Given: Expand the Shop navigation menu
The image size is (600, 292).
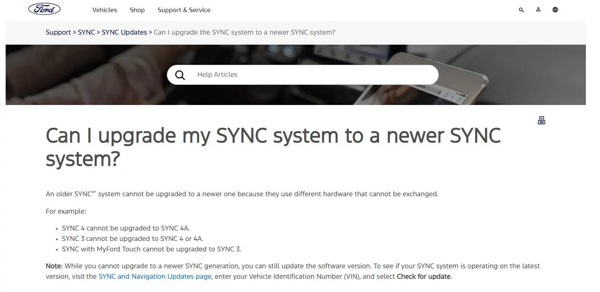Looking at the screenshot, I should pyautogui.click(x=137, y=10).
